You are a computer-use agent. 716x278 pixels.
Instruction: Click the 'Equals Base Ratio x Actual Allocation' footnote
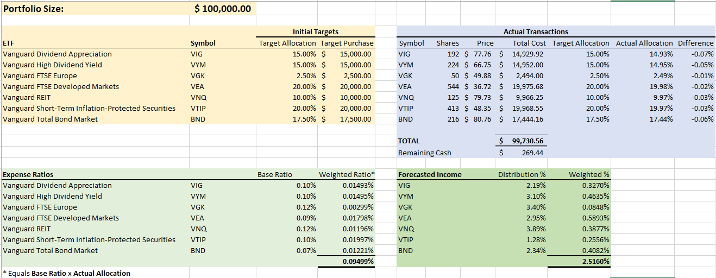click(x=66, y=273)
